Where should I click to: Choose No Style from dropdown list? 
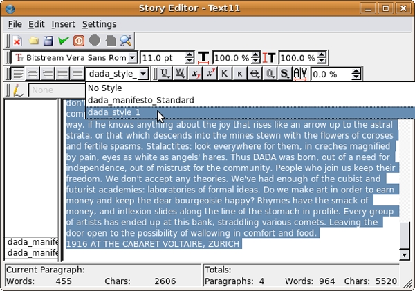(250, 88)
